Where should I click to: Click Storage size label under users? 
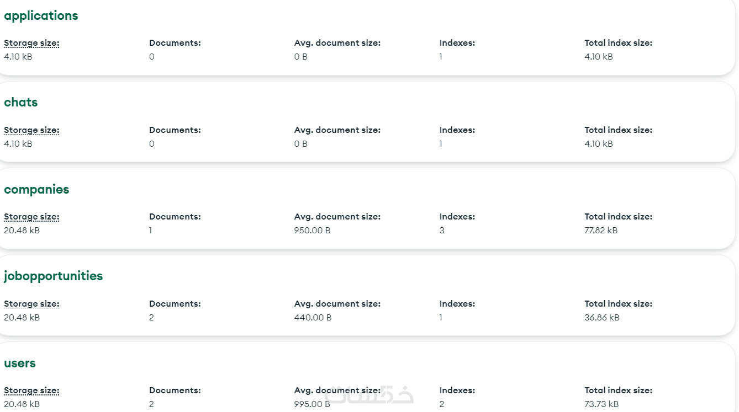click(31, 390)
